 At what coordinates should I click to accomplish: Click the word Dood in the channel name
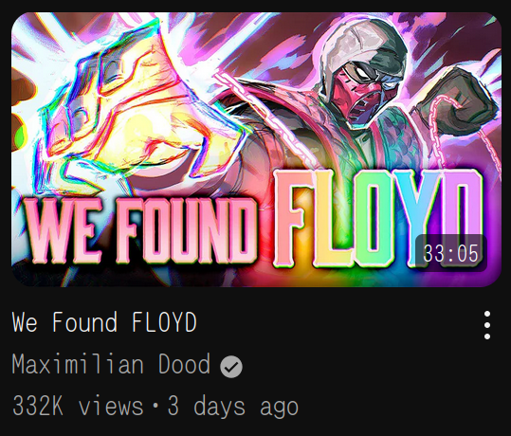pyautogui.click(x=184, y=364)
